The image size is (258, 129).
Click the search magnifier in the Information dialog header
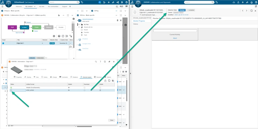pyautogui.click(x=96, y=61)
